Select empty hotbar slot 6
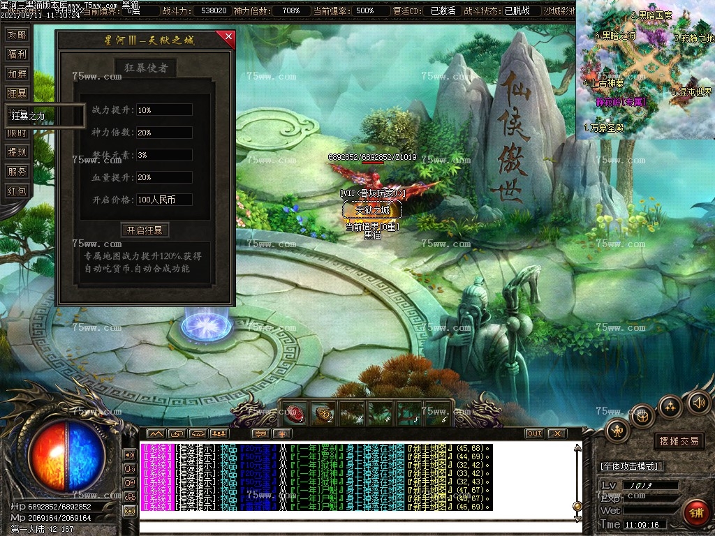 coord(439,414)
